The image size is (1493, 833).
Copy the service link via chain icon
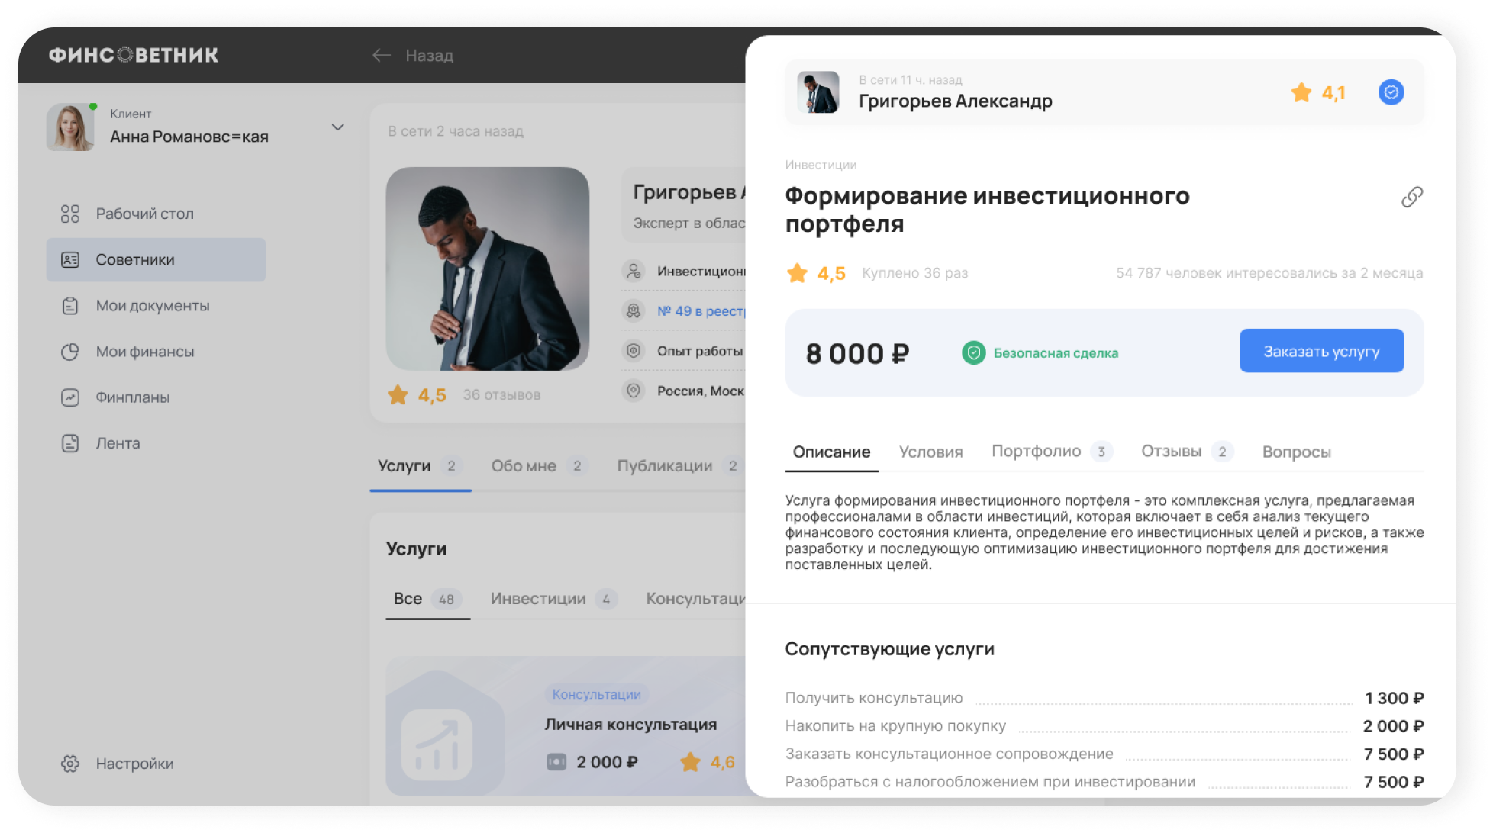(x=1411, y=197)
